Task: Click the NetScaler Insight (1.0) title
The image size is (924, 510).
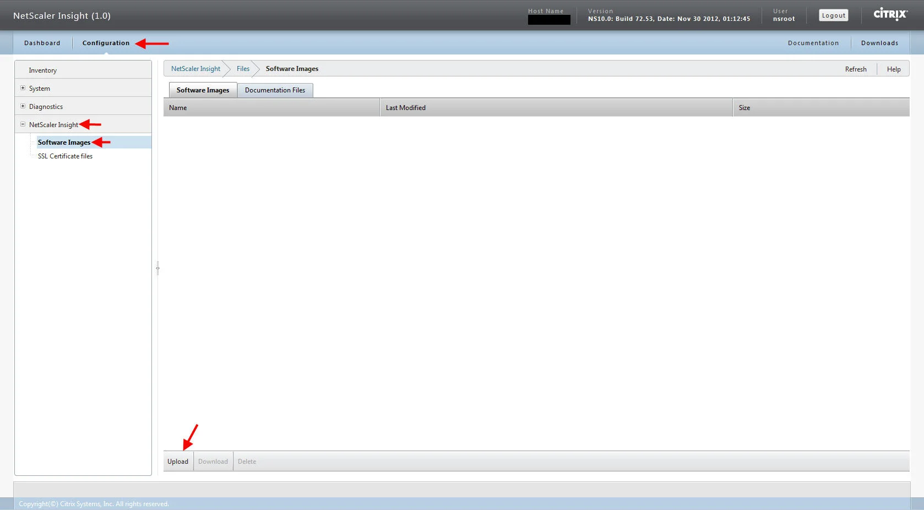Action: click(x=62, y=15)
